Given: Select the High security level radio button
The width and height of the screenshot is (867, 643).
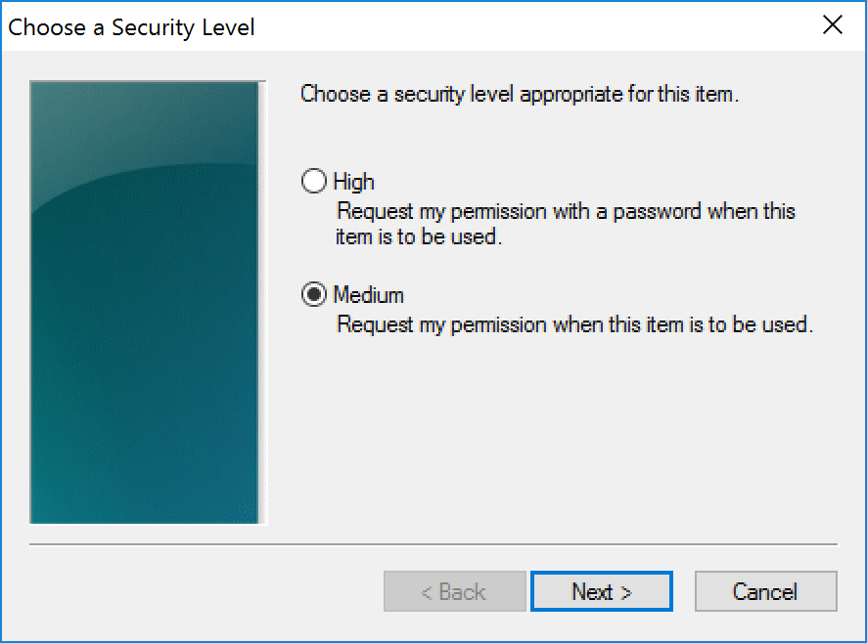Looking at the screenshot, I should pos(313,182).
